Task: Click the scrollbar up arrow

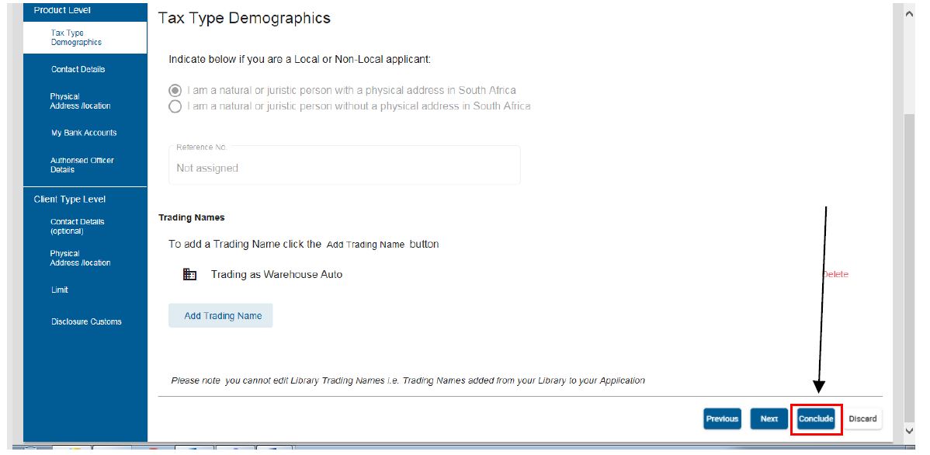Action: point(908,13)
